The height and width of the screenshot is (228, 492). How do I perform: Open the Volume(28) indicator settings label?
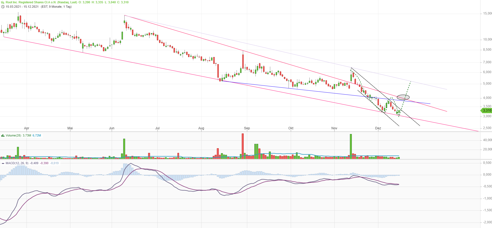point(13,135)
